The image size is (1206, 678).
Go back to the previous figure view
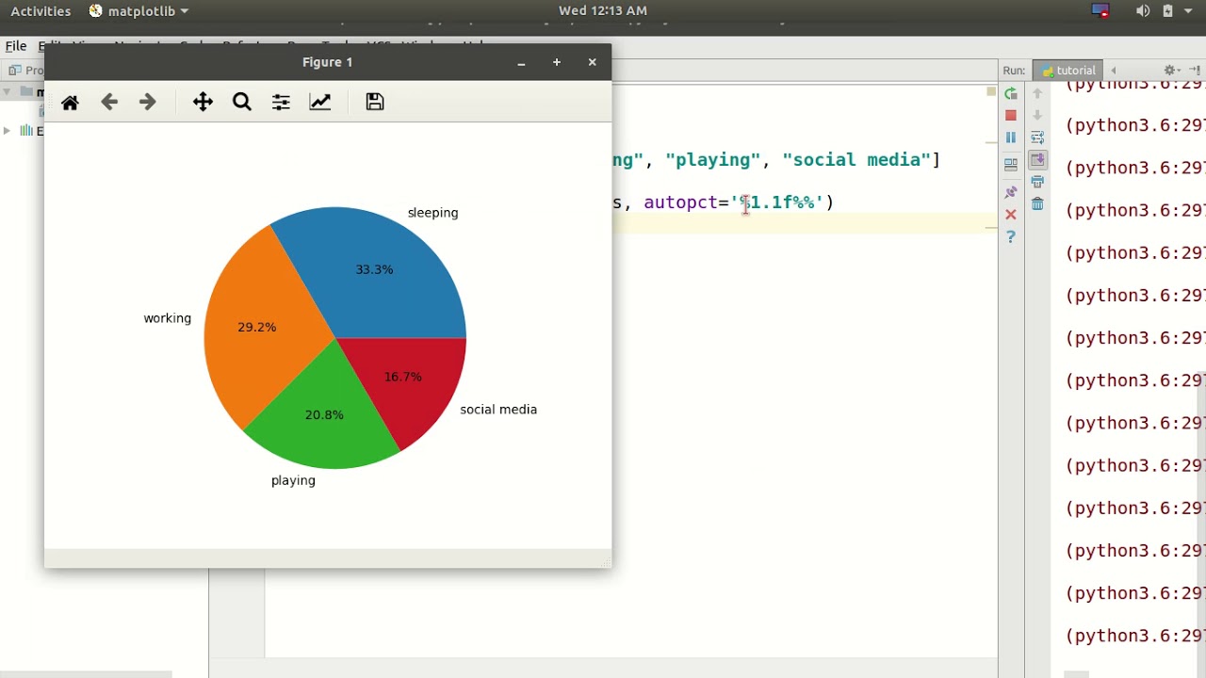109,102
